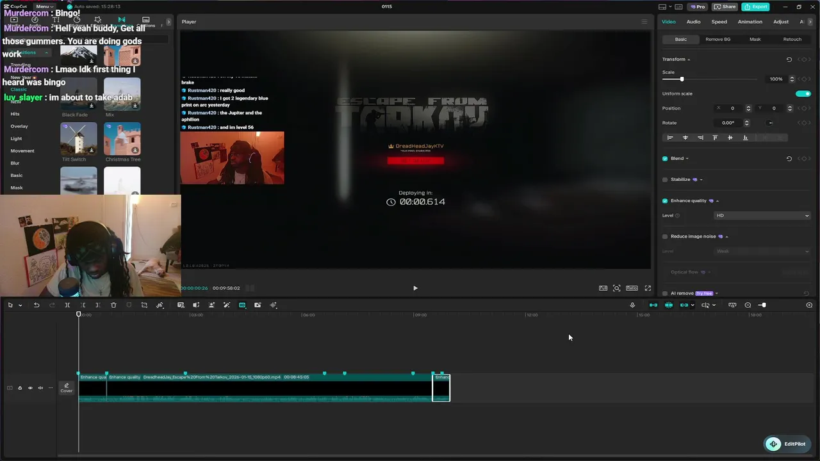Enter fullscreen preview in Player
The height and width of the screenshot is (461, 820).
coord(648,288)
